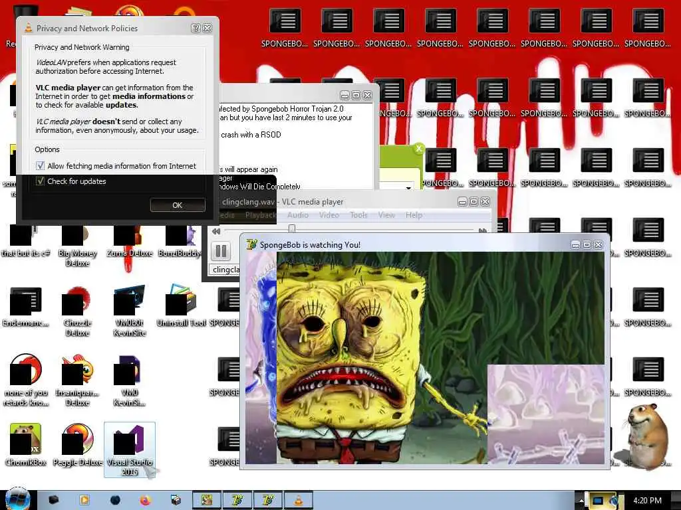Click the title bar icon of the SpongeBob is watching You window

coord(251,244)
